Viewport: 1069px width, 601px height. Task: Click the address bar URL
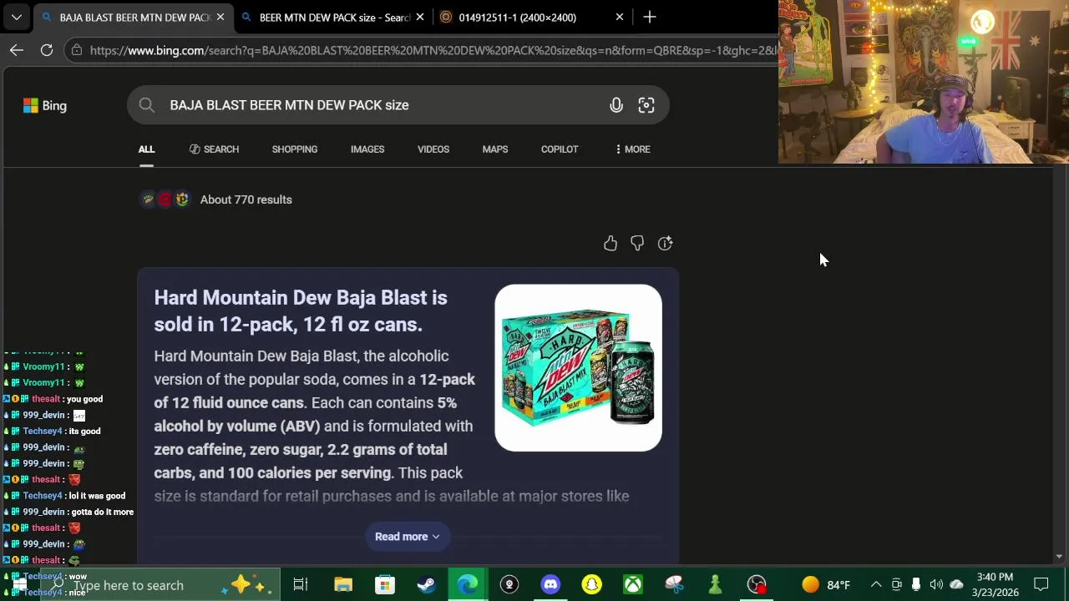(x=434, y=50)
